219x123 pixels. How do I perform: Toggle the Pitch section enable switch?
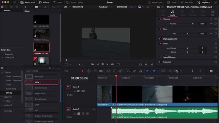(x=160, y=44)
